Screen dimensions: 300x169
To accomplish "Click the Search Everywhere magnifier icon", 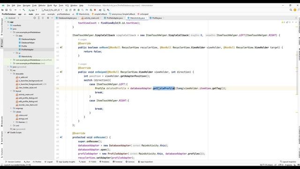I will (291, 10).
